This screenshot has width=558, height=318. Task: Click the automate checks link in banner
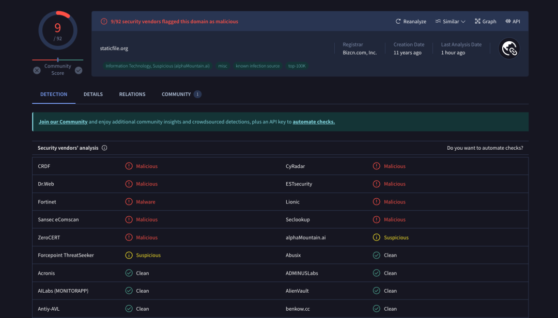314,122
